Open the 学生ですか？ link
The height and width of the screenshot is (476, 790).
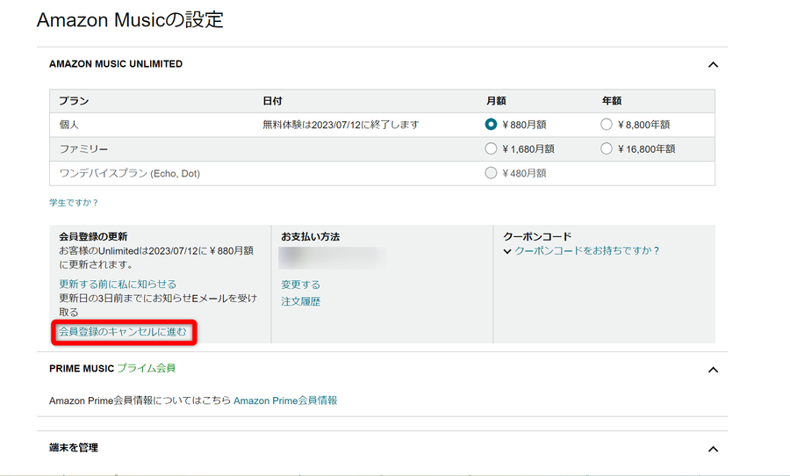(74, 203)
